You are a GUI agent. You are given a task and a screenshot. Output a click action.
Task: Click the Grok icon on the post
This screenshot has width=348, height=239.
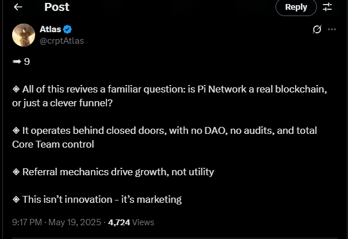[x=316, y=29]
